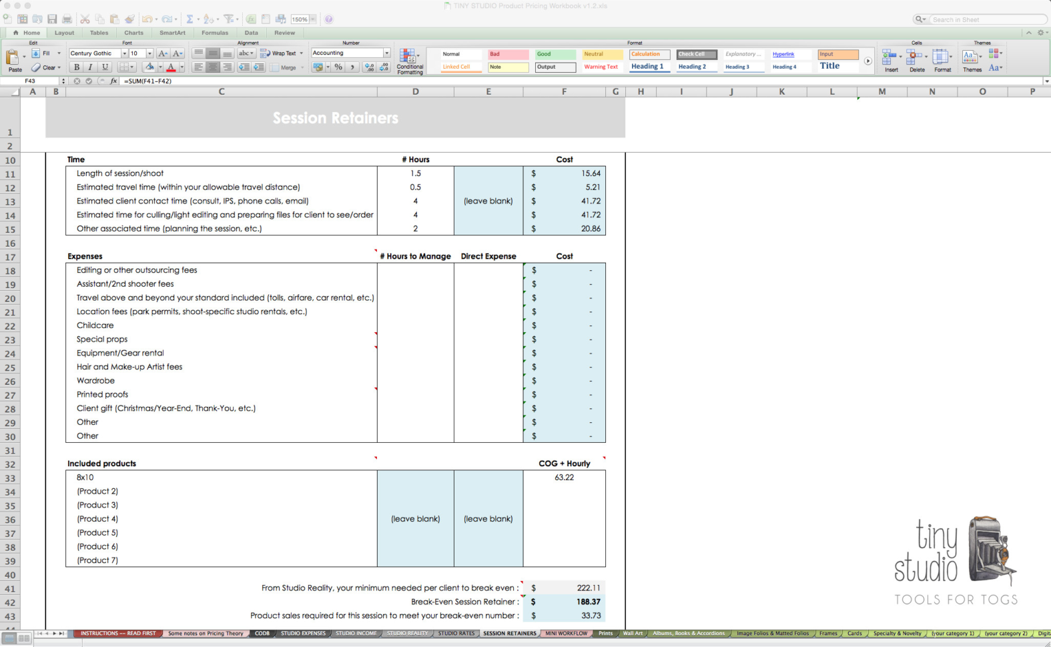Apply the Title cell style
This screenshot has height=647, width=1051.
pyautogui.click(x=838, y=66)
